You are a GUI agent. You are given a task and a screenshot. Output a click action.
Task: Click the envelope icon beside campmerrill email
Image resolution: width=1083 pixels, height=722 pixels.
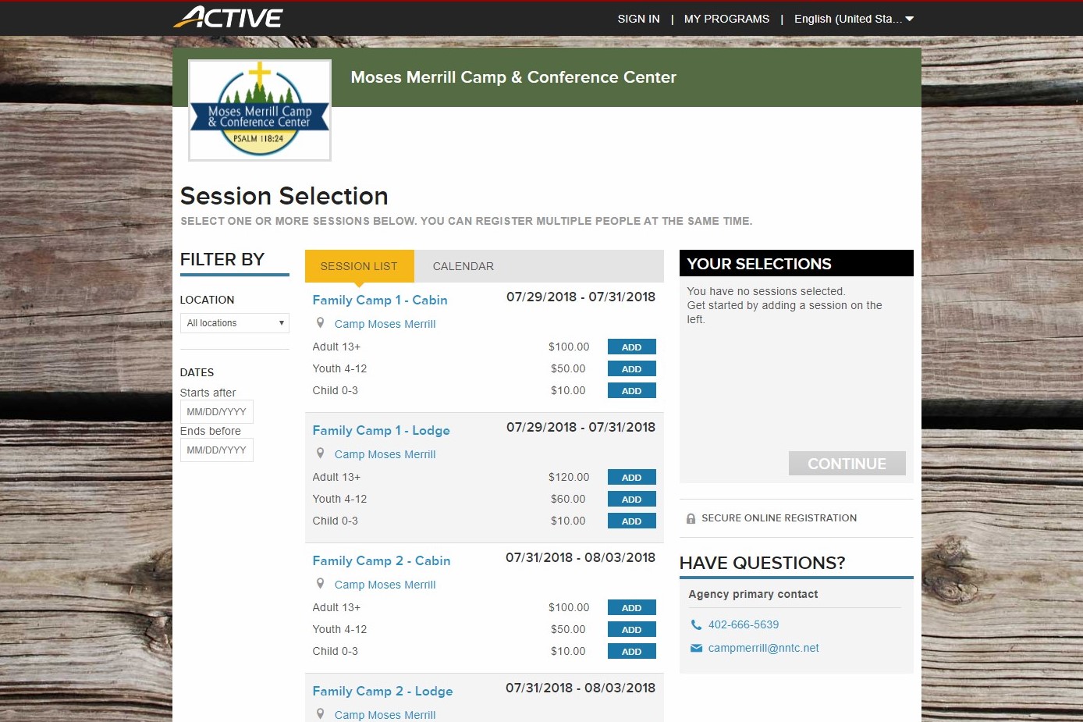(x=696, y=648)
